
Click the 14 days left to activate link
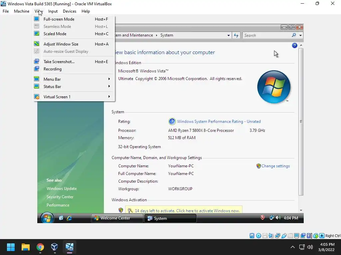[187, 211]
